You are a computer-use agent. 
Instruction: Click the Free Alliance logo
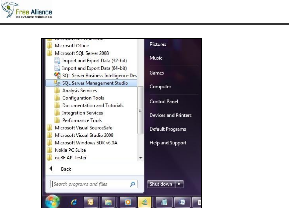point(26,10)
